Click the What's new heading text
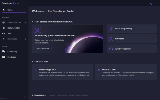 click(42, 62)
